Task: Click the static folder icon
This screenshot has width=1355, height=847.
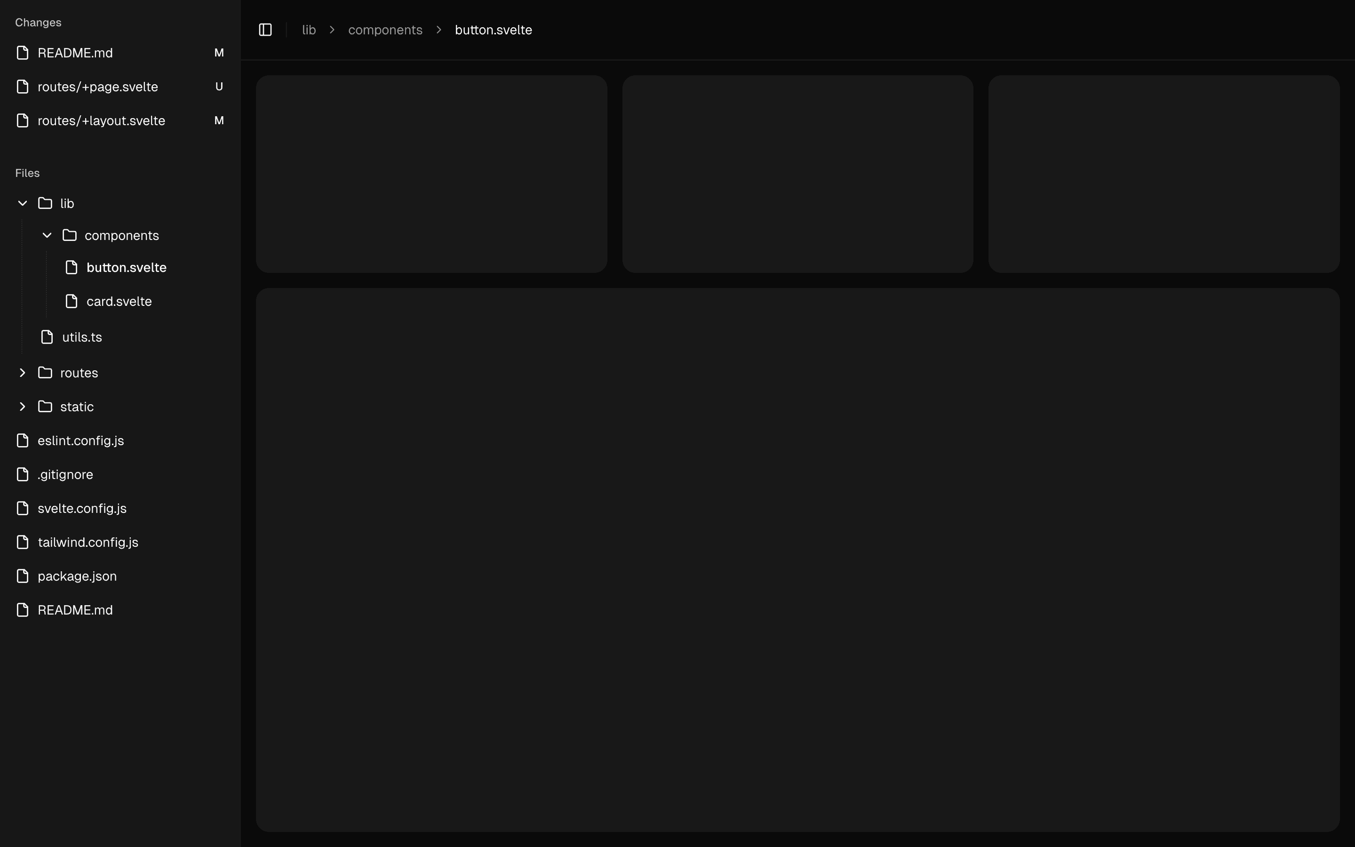Action: (45, 407)
